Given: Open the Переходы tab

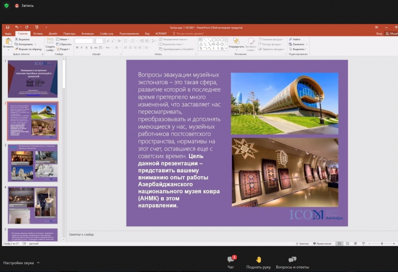Looking at the screenshot, I should pyautogui.click(x=69, y=34).
